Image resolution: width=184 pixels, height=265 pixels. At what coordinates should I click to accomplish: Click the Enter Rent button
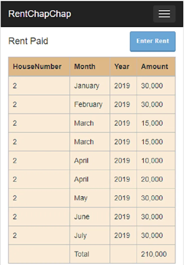coord(152,41)
